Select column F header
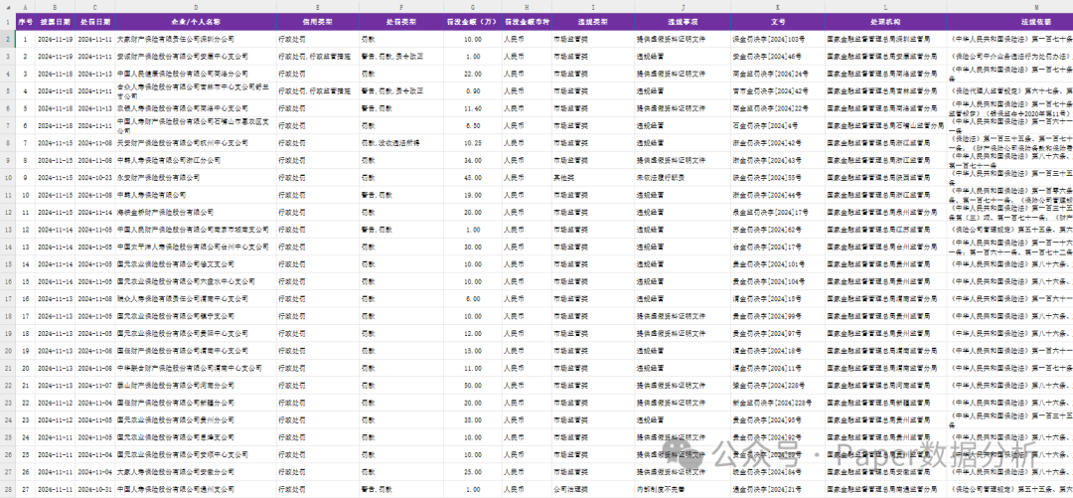Image resolution: width=1073 pixels, height=498 pixels. (401, 7)
